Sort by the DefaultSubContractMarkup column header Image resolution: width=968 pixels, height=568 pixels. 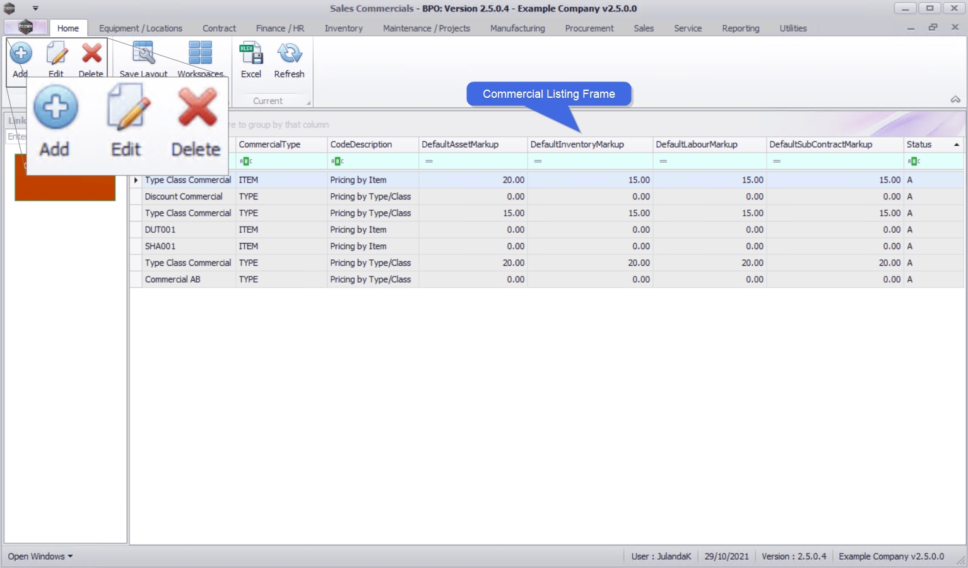pyautogui.click(x=835, y=145)
